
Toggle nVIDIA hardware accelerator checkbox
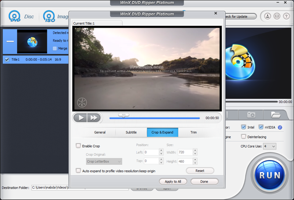coord(261,127)
